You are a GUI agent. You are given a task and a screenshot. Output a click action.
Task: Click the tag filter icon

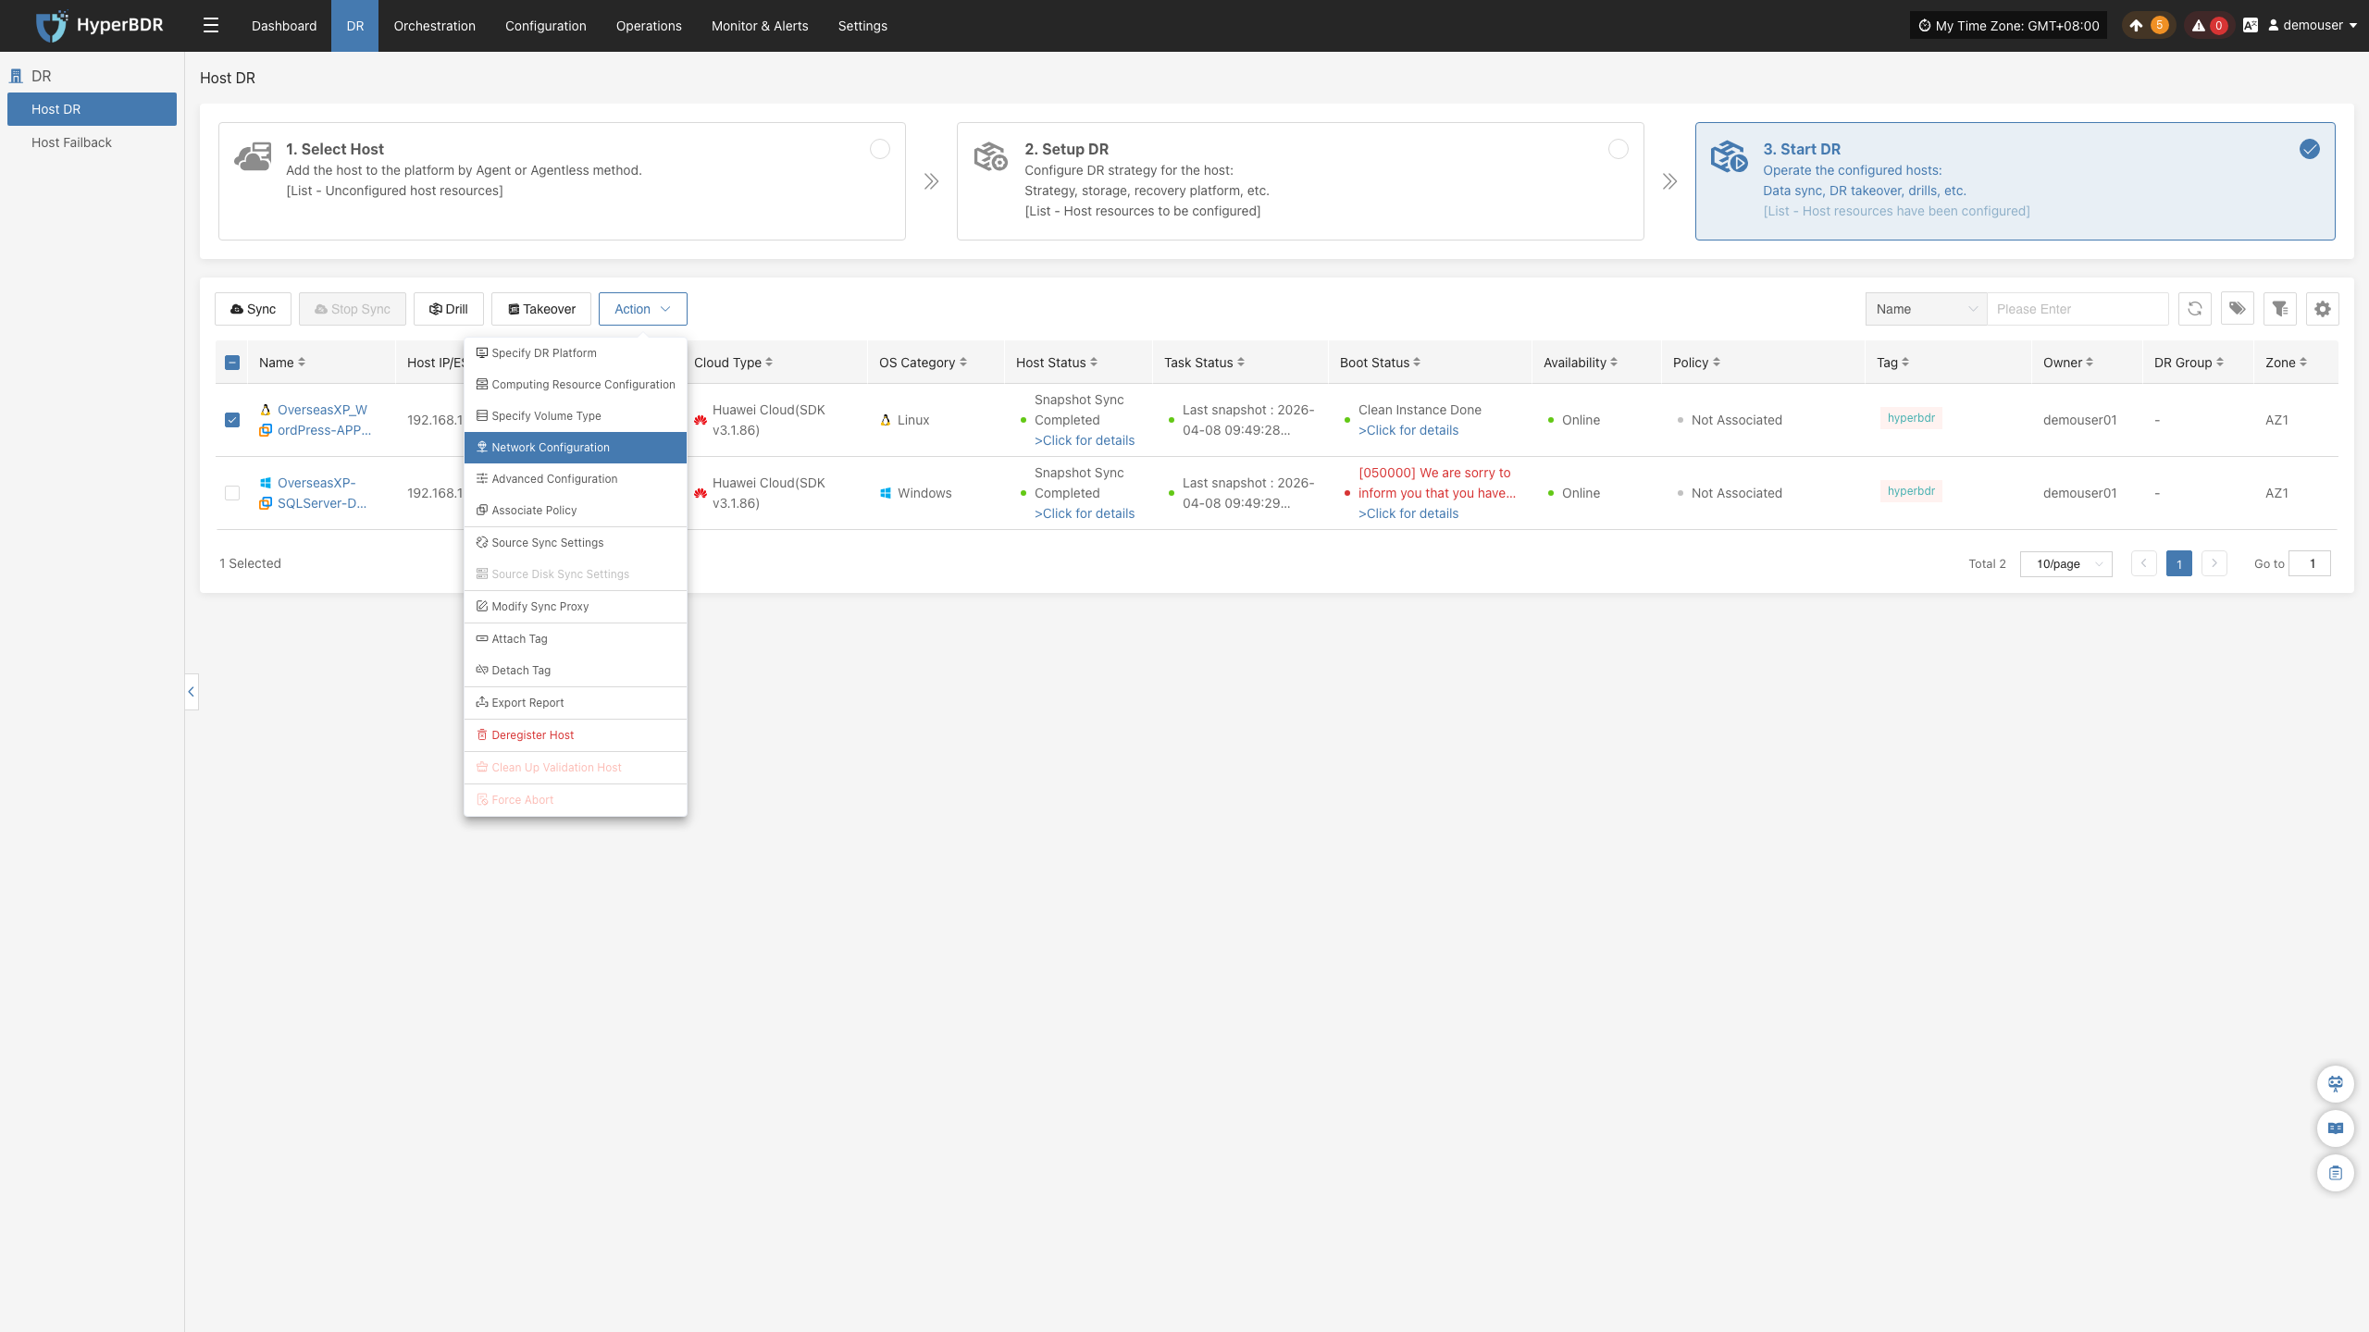(x=2238, y=309)
